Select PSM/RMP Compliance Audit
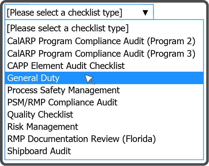The image size is (209, 166). (104, 102)
